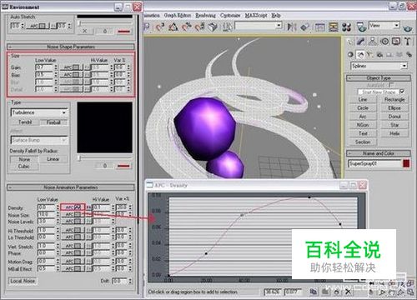
Task: Click the Helix shape button
Action: click(x=394, y=133)
